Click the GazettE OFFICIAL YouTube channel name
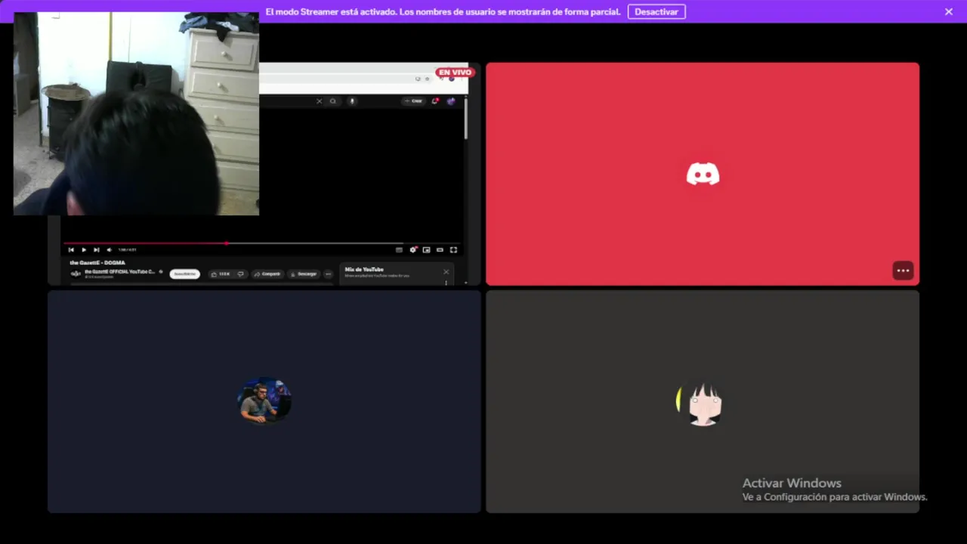 click(120, 271)
